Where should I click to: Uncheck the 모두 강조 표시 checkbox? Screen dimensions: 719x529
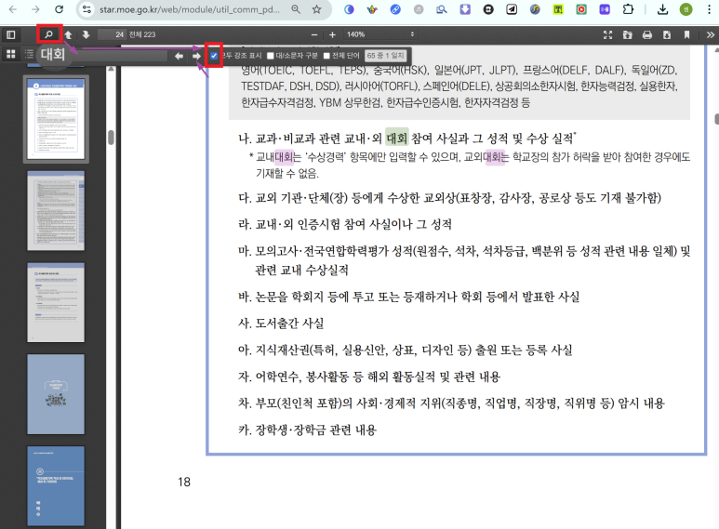point(214,56)
